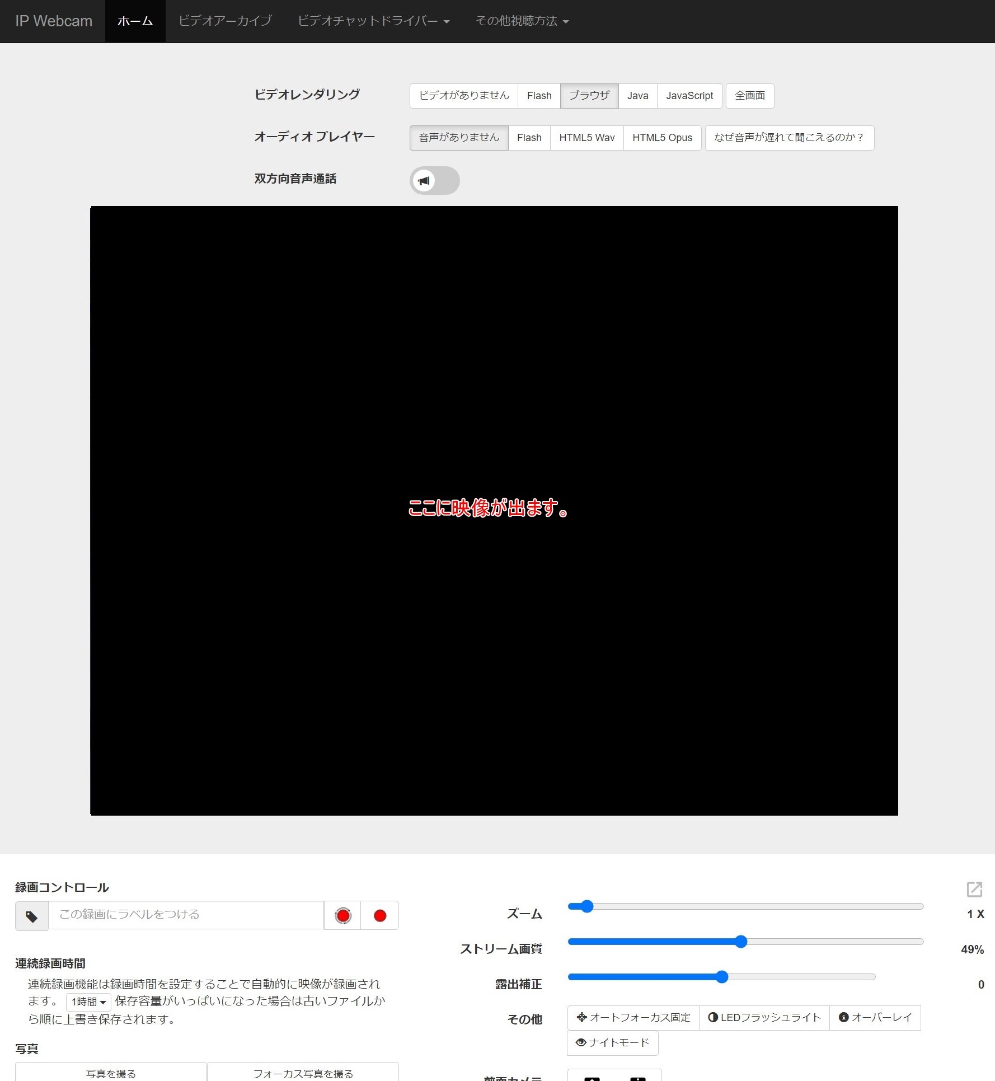Open the pop-out icon above the zoom value
The width and height of the screenshot is (995, 1081).
click(974, 889)
